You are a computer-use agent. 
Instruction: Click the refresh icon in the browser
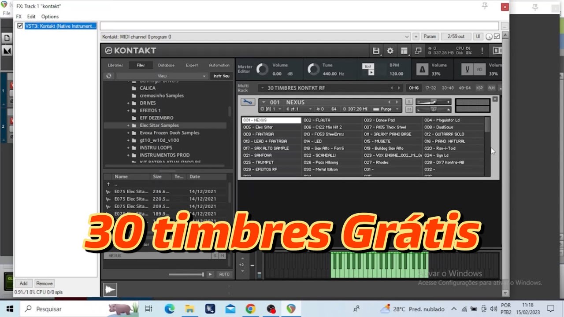[108, 76]
